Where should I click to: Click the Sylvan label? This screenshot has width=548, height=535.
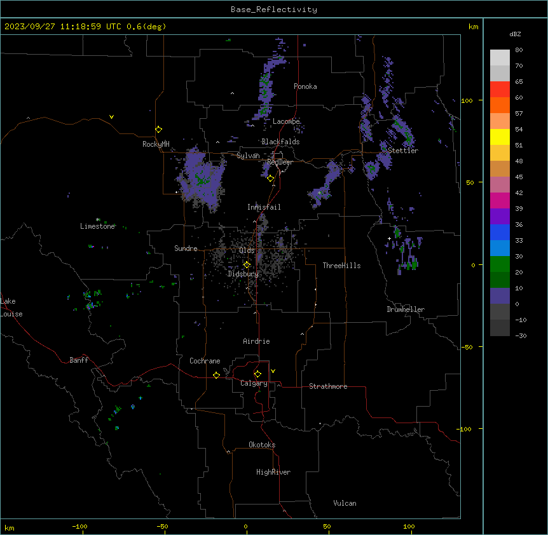tap(248, 156)
